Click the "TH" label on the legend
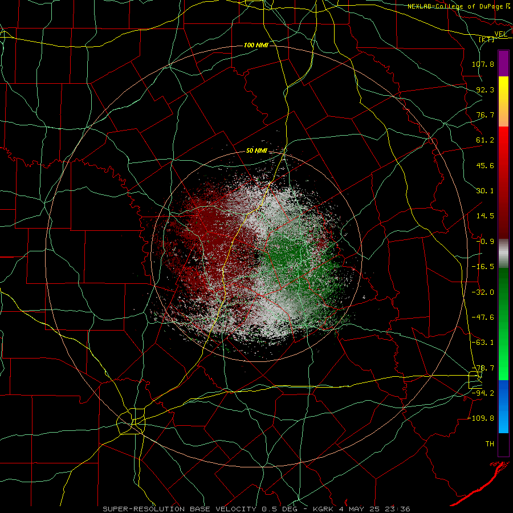Image resolution: width=513 pixels, height=513 pixels. coord(490,444)
